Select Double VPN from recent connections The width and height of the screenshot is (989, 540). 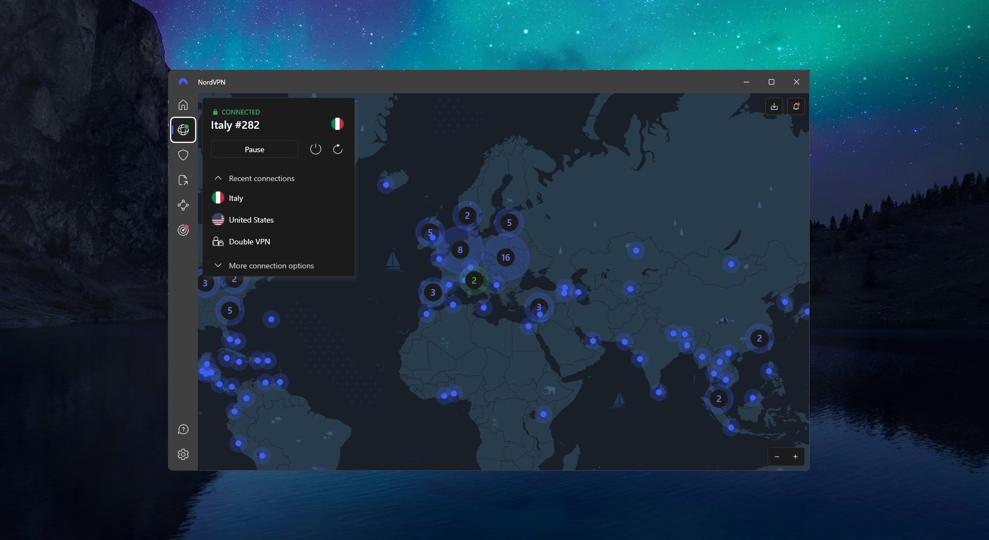pos(279,242)
